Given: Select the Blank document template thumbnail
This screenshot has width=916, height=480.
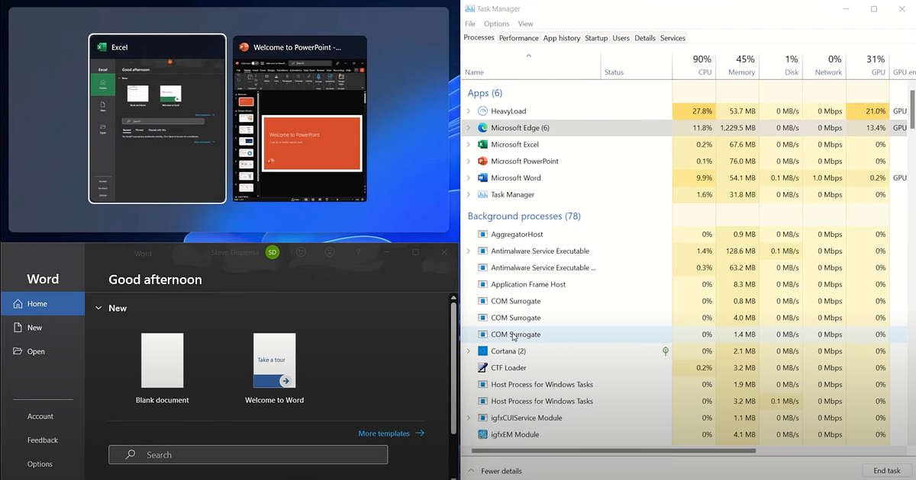Looking at the screenshot, I should pyautogui.click(x=162, y=360).
